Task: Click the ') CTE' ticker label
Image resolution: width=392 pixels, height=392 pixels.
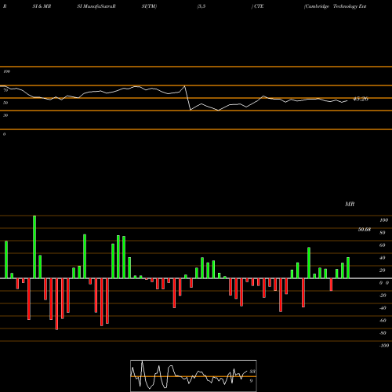Action: [x=258, y=6]
